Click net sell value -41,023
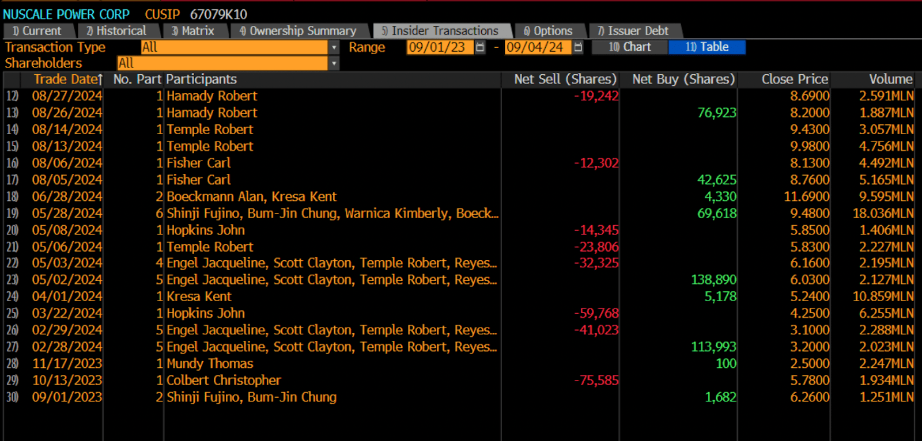Image resolution: width=922 pixels, height=441 pixels. coord(596,330)
